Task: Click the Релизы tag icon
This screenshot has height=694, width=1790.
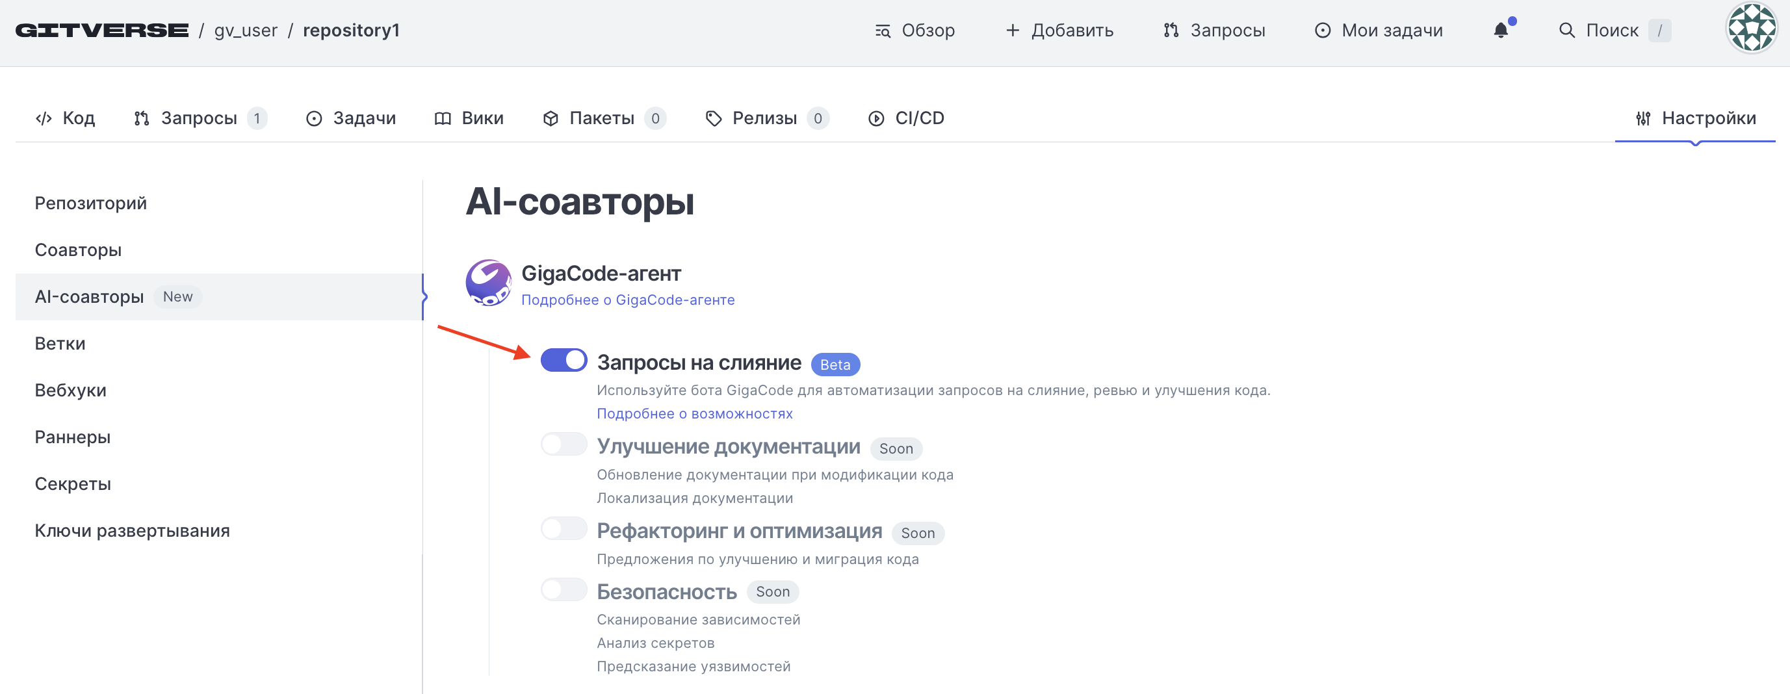Action: click(x=713, y=119)
